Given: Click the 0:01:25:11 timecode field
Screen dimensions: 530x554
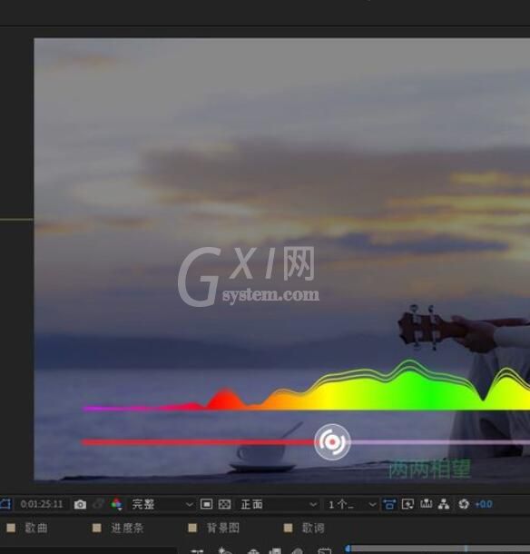Looking at the screenshot, I should point(42,504).
